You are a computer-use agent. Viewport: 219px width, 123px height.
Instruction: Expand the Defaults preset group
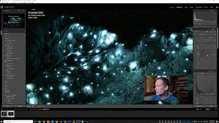[x=7, y=82]
